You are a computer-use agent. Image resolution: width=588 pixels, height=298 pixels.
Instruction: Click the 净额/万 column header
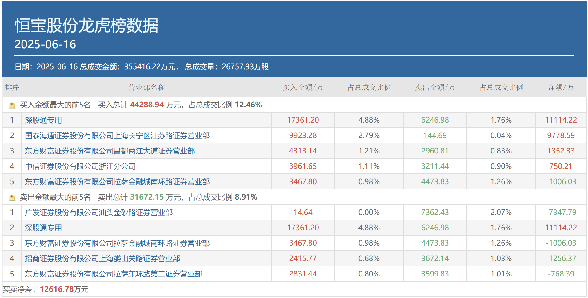coord(561,88)
